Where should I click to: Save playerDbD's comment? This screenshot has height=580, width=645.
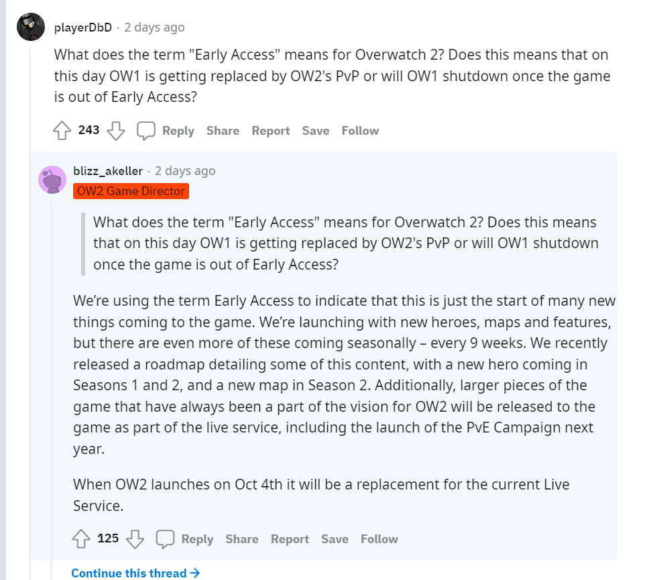[315, 131]
